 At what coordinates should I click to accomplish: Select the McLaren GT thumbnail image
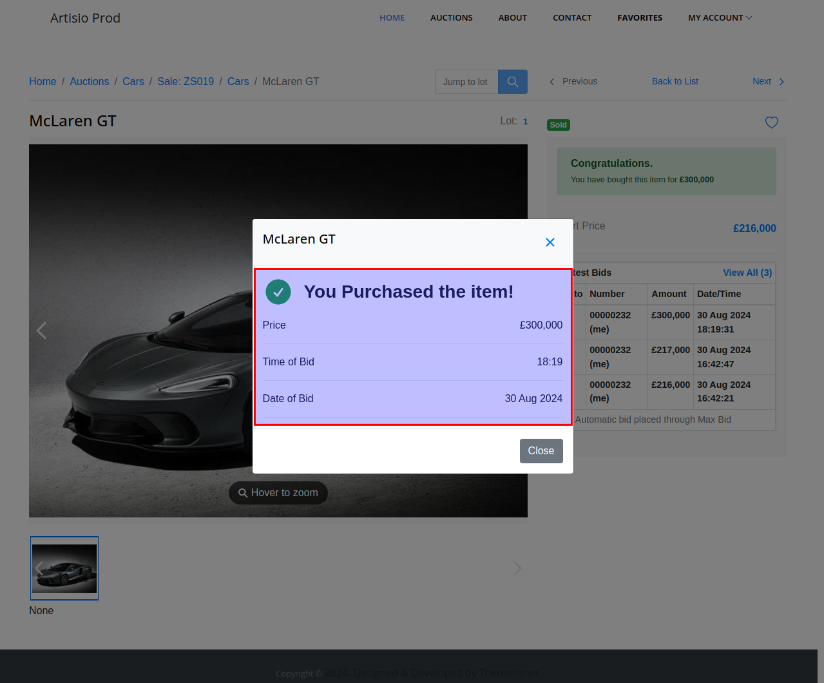[x=64, y=568]
